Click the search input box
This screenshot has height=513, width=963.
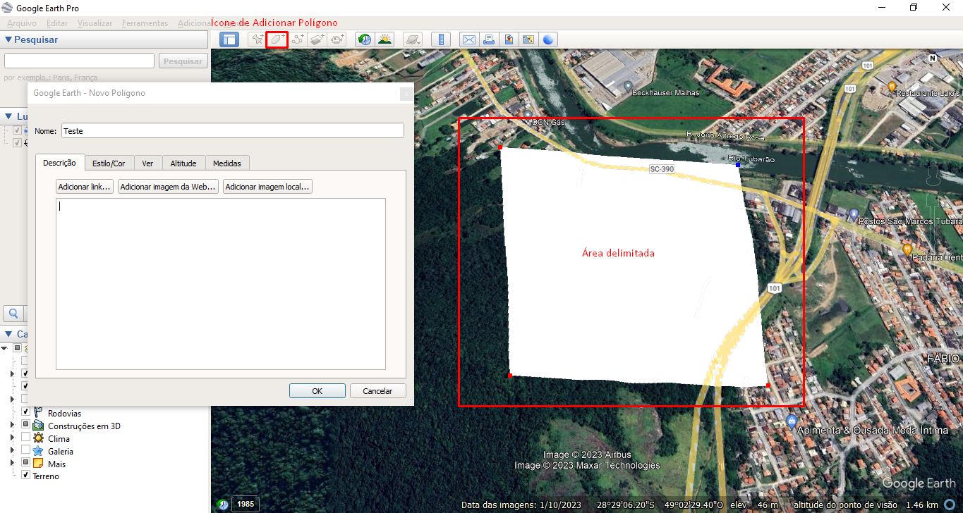79,61
